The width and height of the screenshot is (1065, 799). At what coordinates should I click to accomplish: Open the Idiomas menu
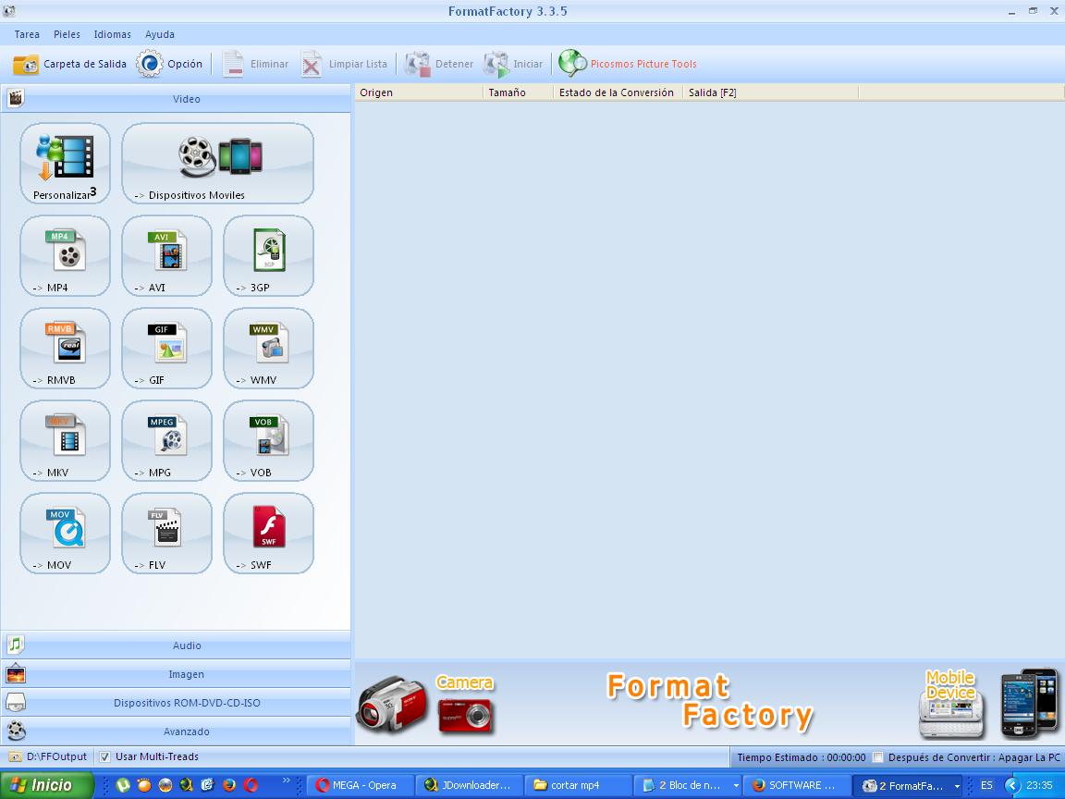pos(112,34)
